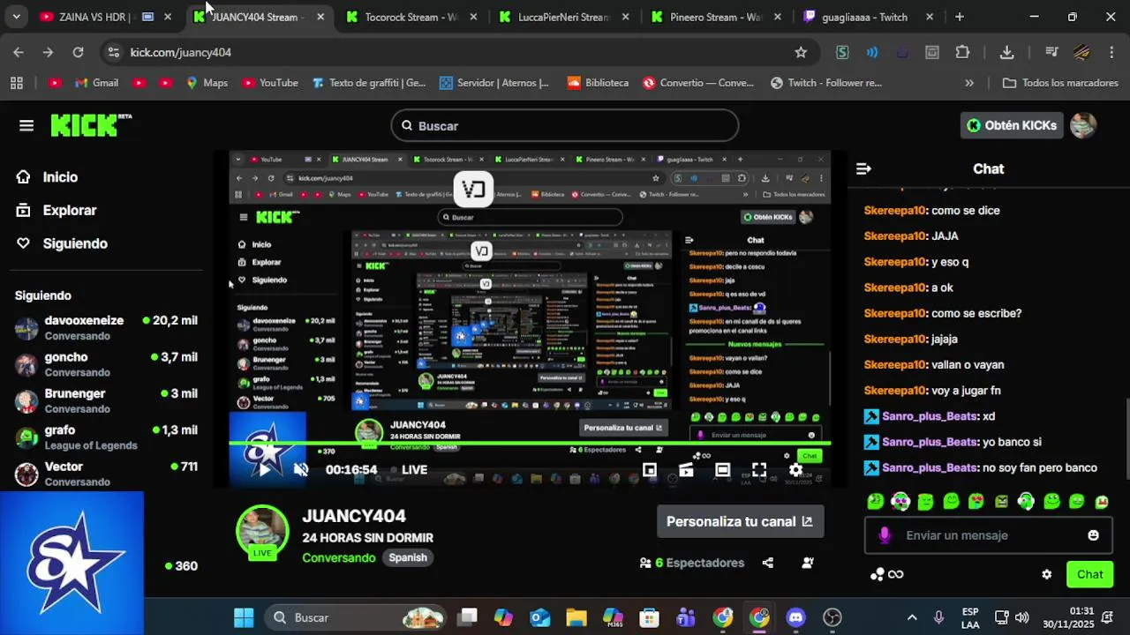Collapse the chat panel
1130x635 pixels.
(x=864, y=168)
